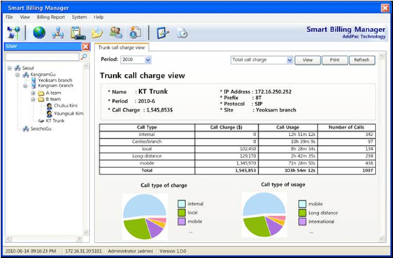Click the checklist pencil toolbar icon
Screen dimensions: 393x258
click(x=163, y=33)
